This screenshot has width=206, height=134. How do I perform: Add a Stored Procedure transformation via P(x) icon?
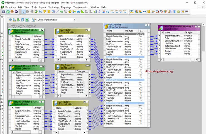click(x=62, y=12)
